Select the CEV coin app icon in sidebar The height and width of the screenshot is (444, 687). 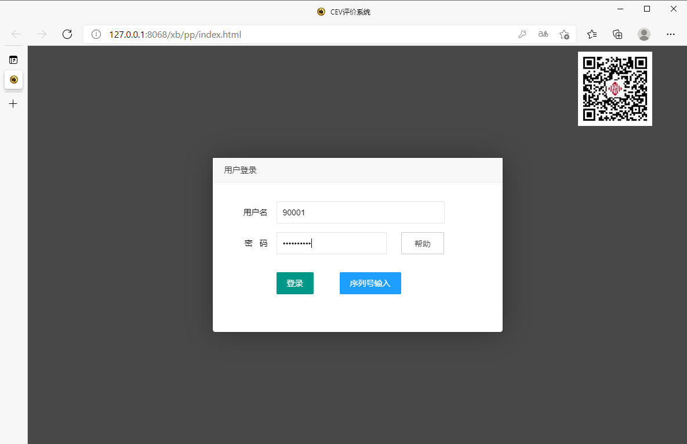pos(13,80)
